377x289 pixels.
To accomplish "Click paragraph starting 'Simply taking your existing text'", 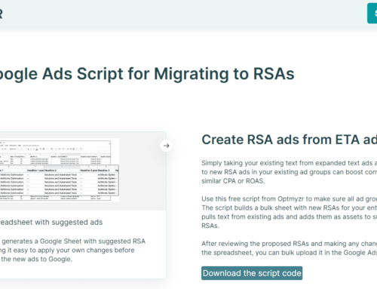I will point(289,172).
